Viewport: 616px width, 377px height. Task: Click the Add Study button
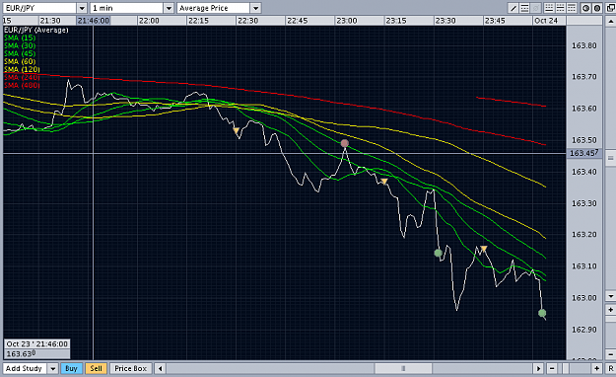tap(25, 368)
